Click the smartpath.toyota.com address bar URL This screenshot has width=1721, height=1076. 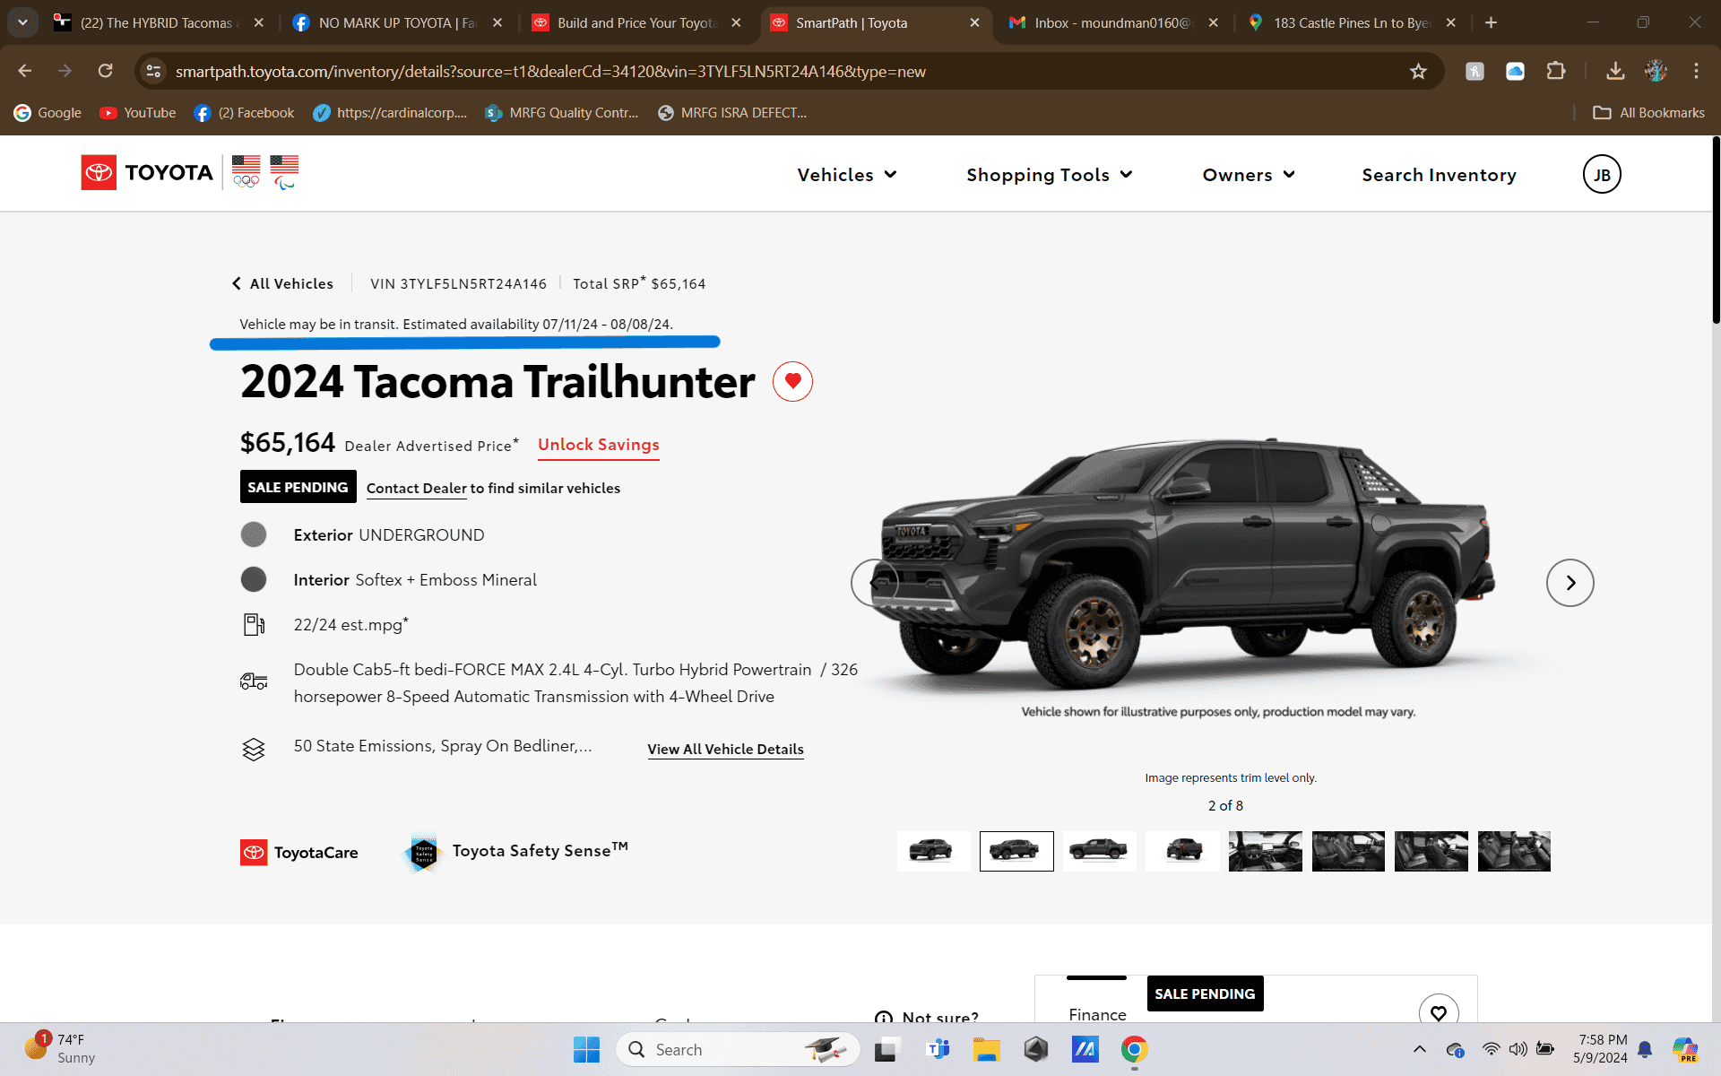point(550,71)
